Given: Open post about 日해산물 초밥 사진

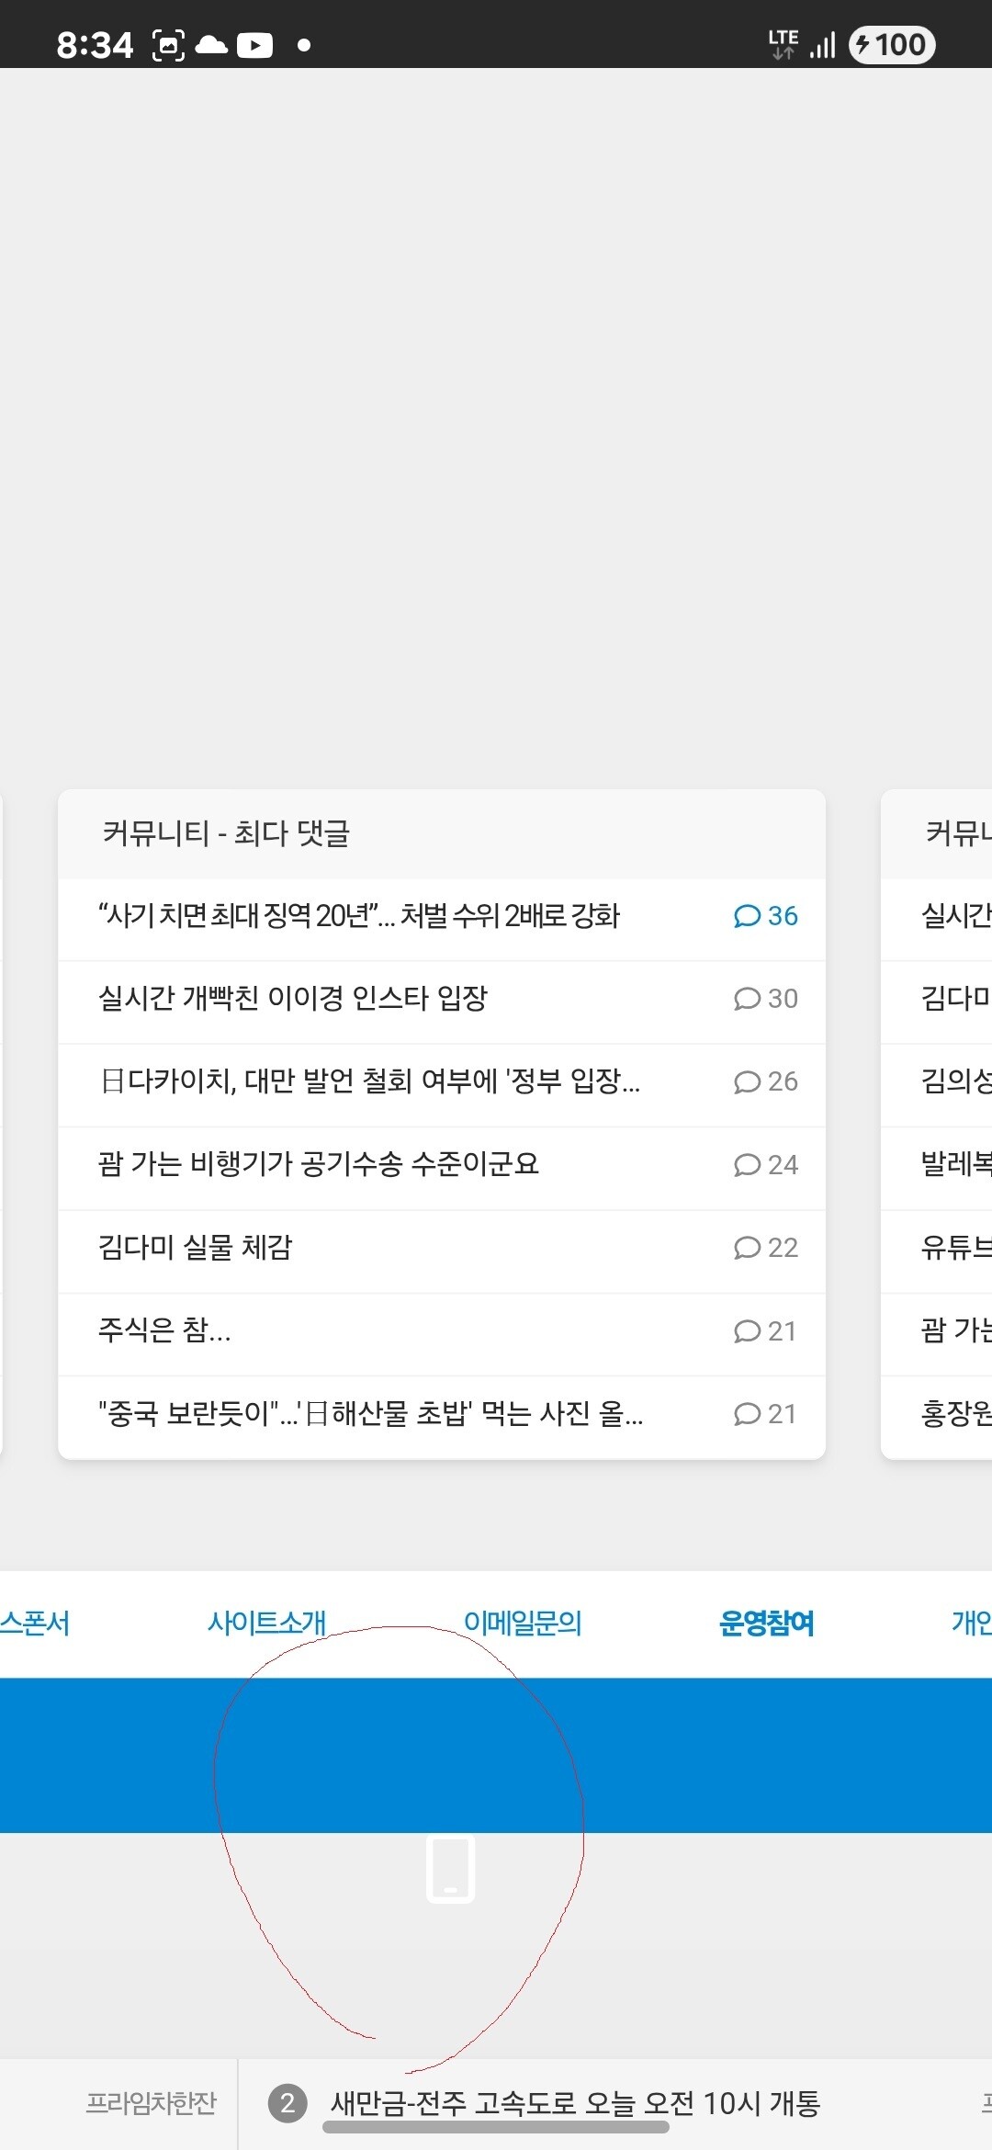Looking at the screenshot, I should [x=370, y=1413].
